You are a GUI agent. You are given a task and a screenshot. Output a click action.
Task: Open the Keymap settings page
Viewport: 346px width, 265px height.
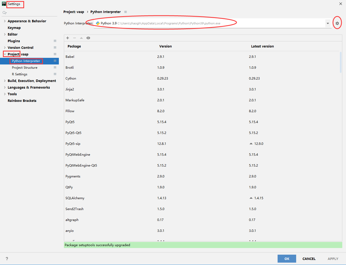tap(14, 28)
